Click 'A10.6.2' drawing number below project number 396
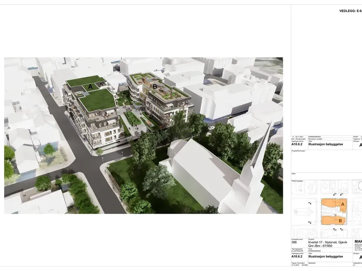Screen dimensions: 362x271 (x=297, y=257)
